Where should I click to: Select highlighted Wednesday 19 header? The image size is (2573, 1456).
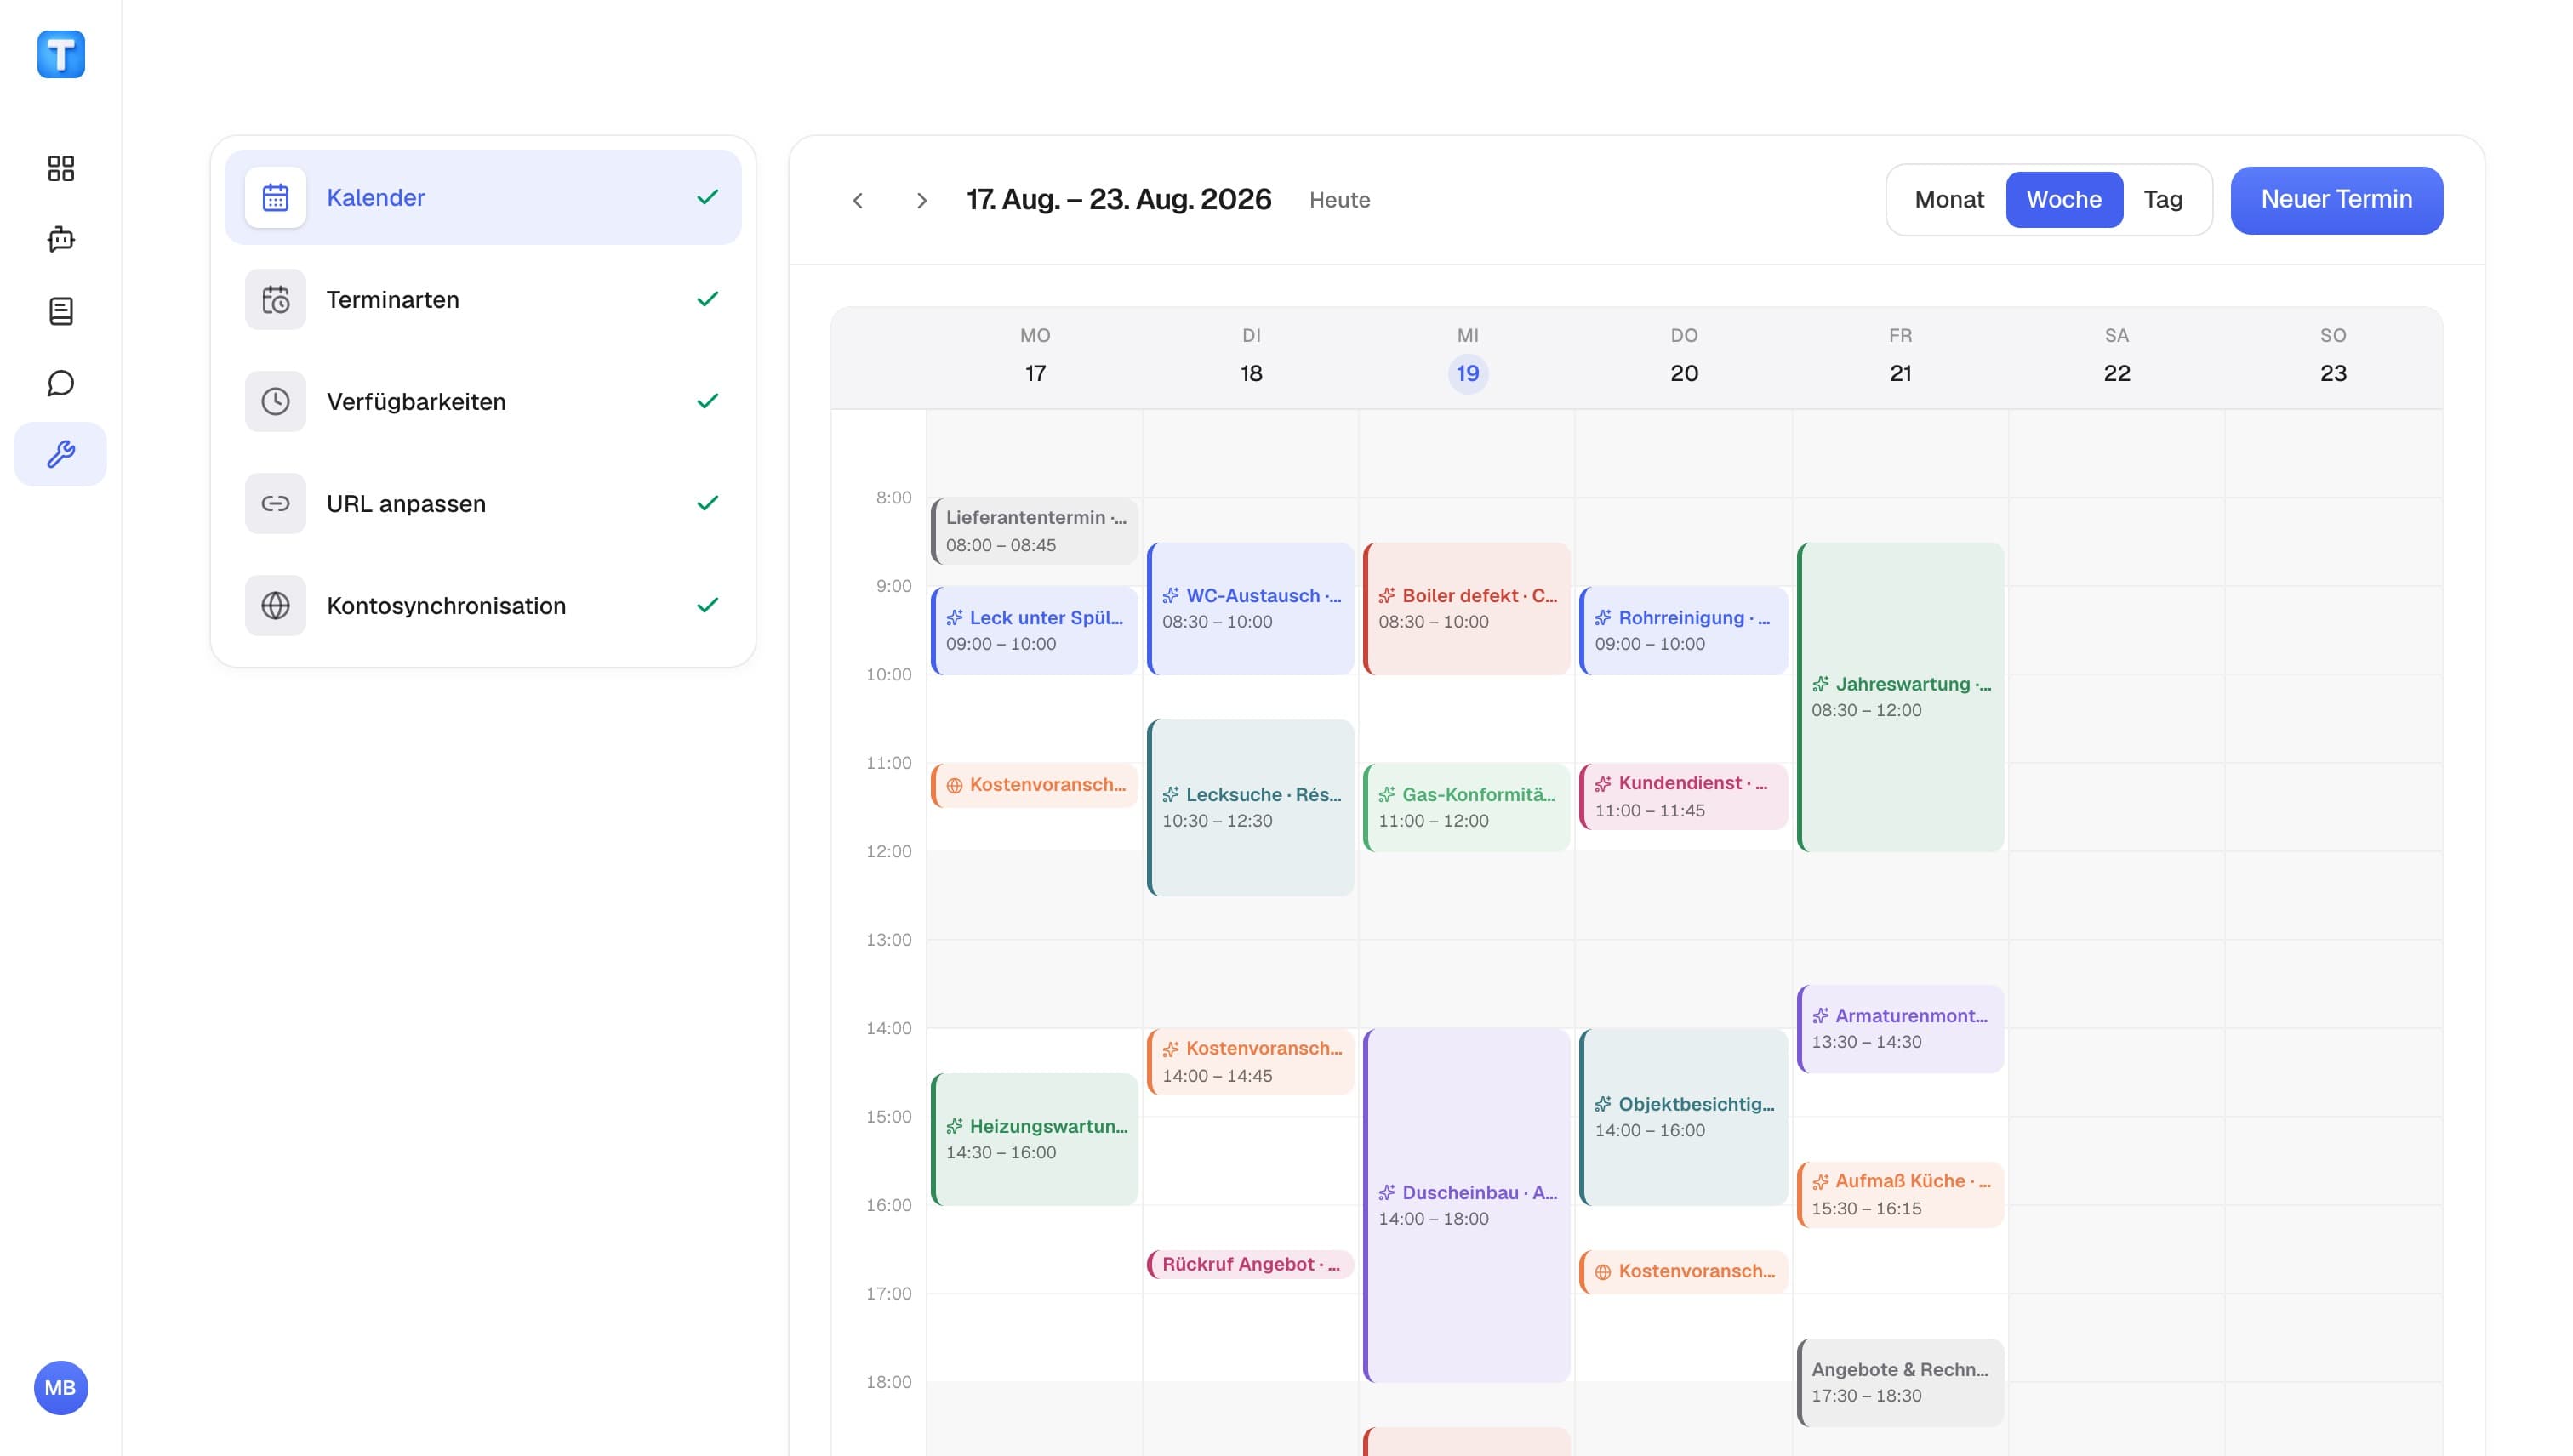pos(1468,357)
